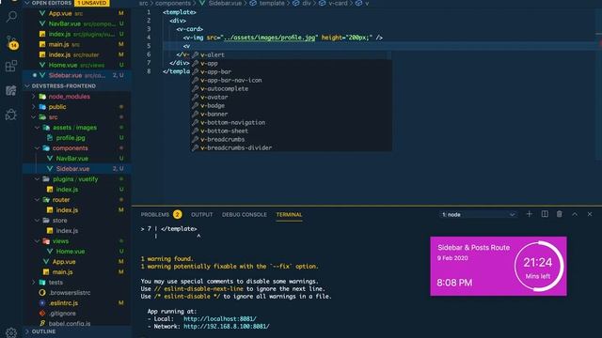The height and width of the screenshot is (338, 602).
Task: Choose v-bottom-navigation suggestion
Action: tap(292, 122)
